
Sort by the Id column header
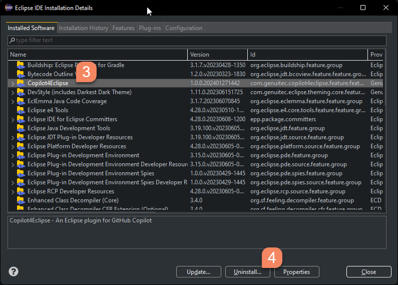tap(308, 55)
